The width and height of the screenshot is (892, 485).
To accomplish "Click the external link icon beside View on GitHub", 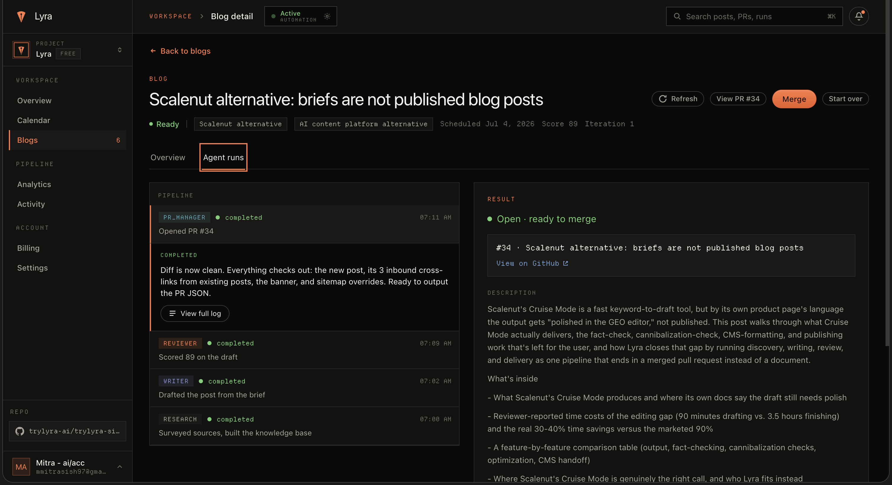I will coord(565,263).
